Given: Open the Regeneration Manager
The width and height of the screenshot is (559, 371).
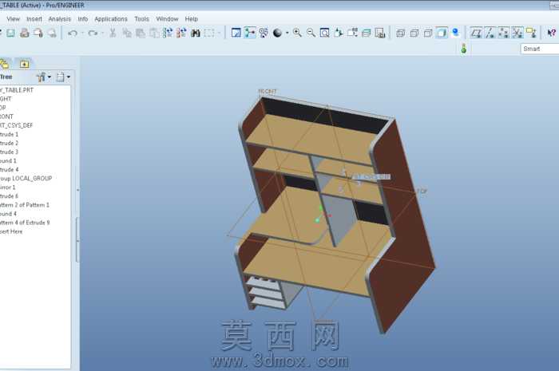Looking at the screenshot, I should click(x=181, y=34).
